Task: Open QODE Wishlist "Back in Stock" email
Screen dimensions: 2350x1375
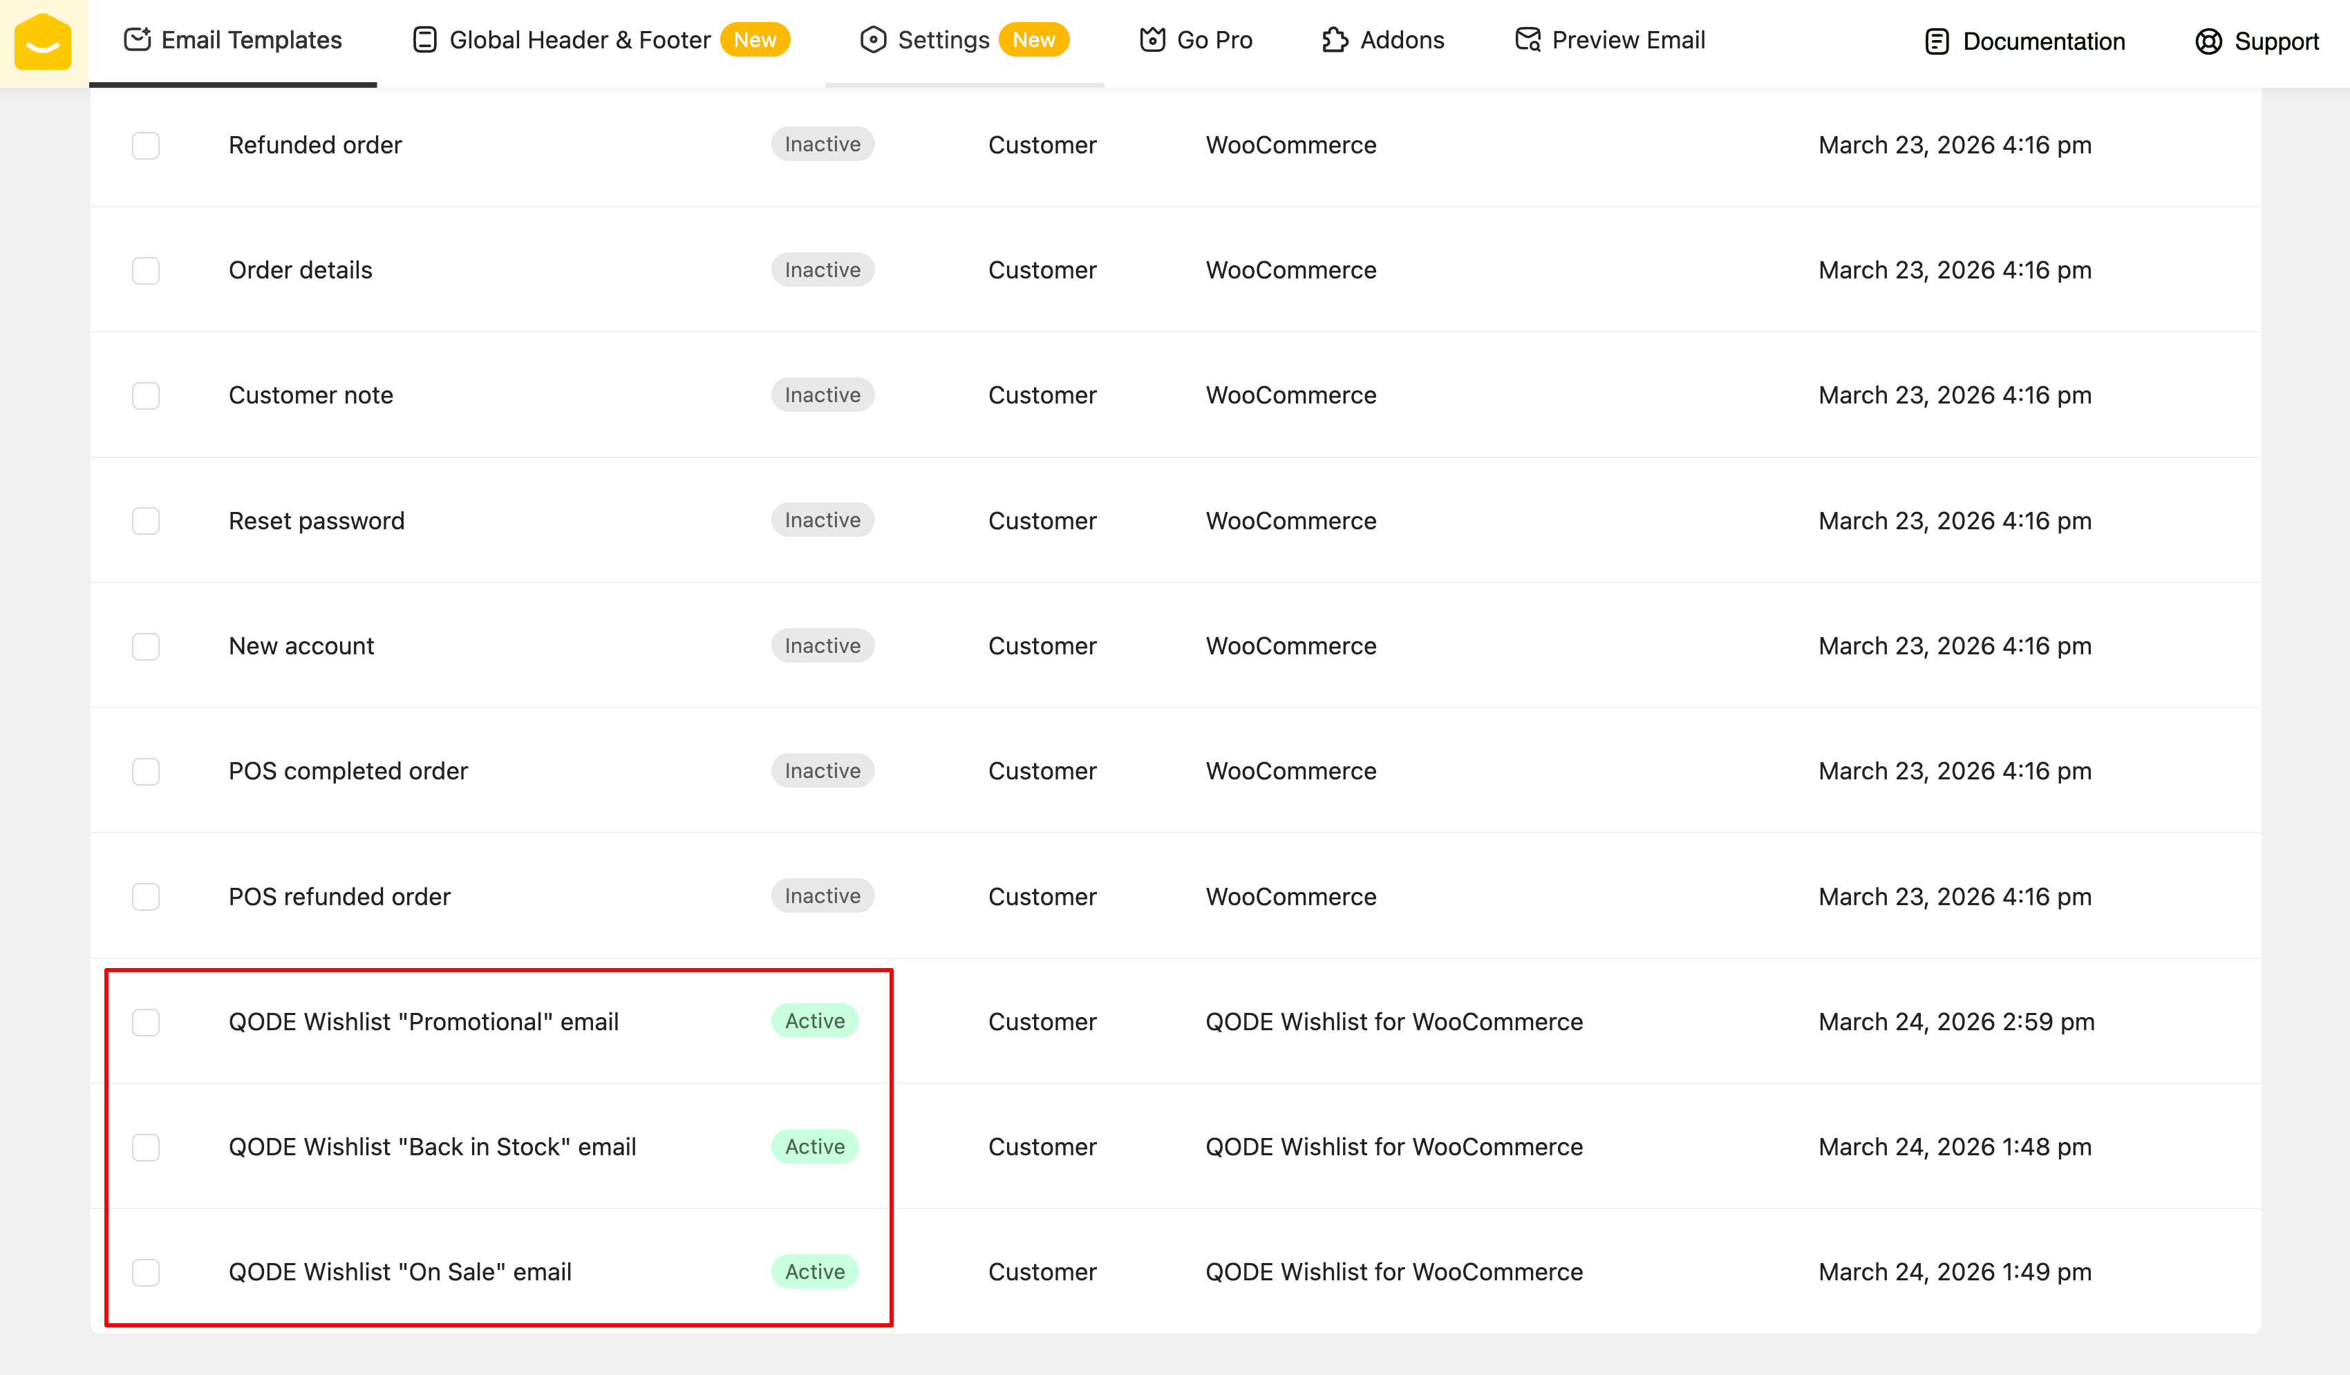Action: [x=432, y=1146]
